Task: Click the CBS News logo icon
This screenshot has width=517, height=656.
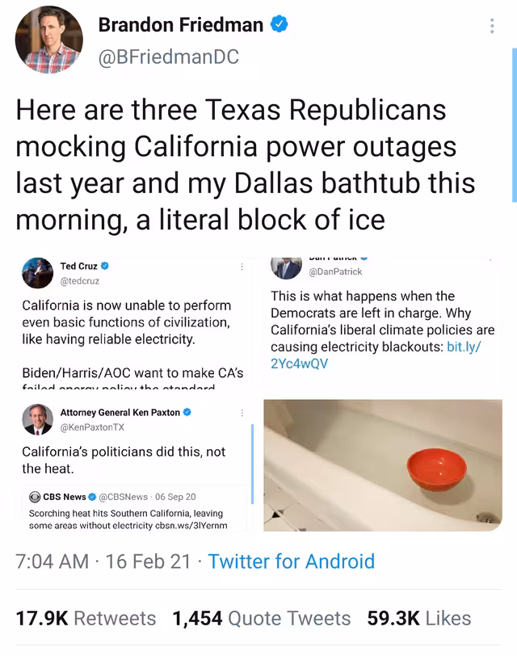Action: coord(35,497)
